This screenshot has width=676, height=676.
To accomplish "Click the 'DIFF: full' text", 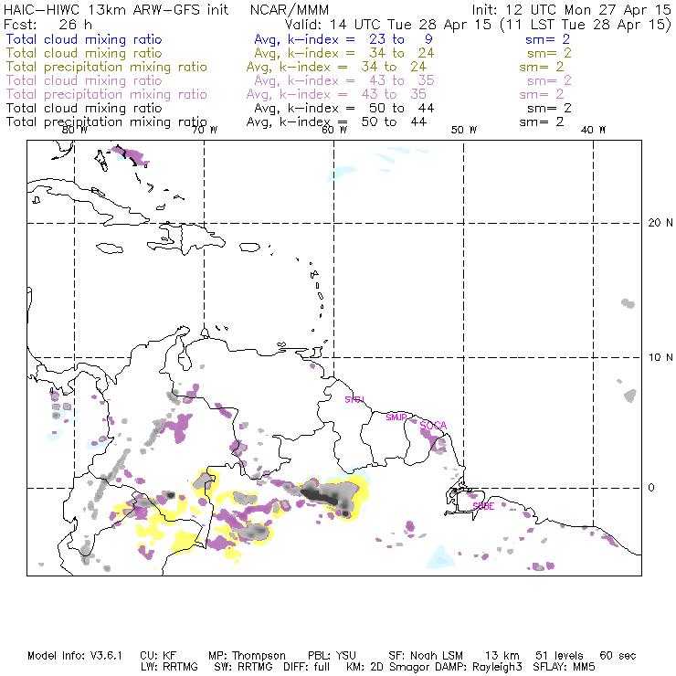I will [306, 667].
